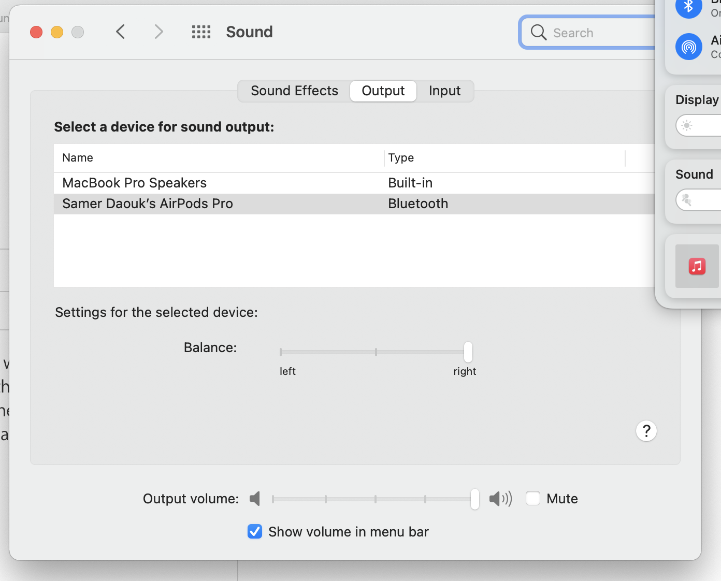Select MacBook Pro Speakers output device
This screenshot has width=721, height=581.
135,183
